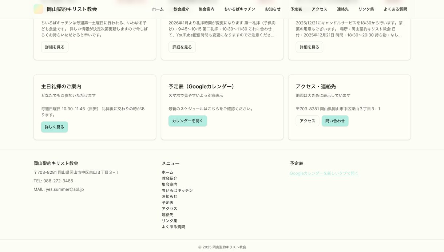The height and width of the screenshot is (252, 444).
Task: Click footer address 〒703-8281 text
Action: [x=76, y=173]
